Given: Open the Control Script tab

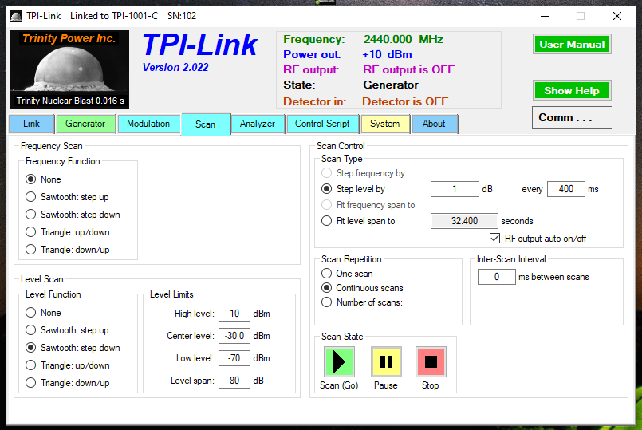Looking at the screenshot, I should click(x=322, y=124).
